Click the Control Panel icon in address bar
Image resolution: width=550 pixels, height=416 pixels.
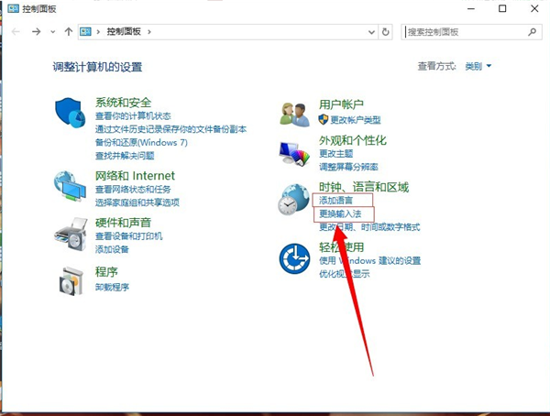pyautogui.click(x=85, y=32)
